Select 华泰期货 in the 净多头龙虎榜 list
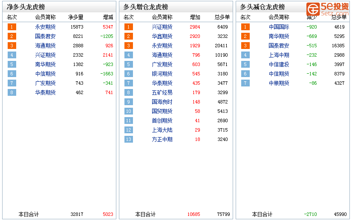 45,93
